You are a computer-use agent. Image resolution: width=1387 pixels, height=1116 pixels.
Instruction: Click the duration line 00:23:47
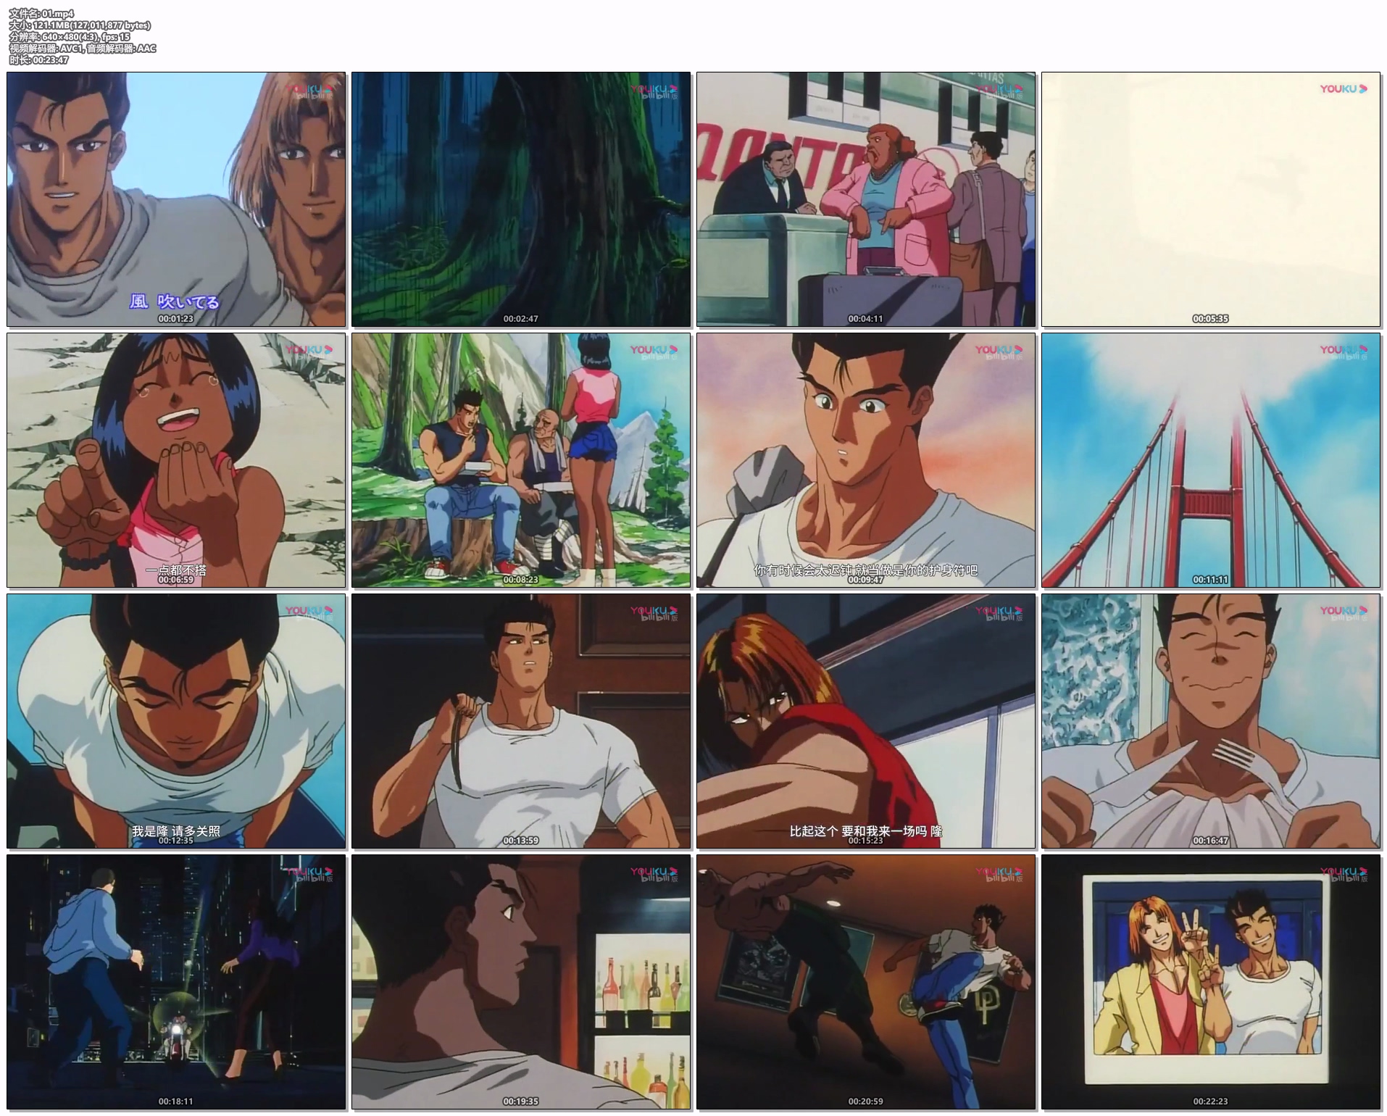click(x=39, y=60)
